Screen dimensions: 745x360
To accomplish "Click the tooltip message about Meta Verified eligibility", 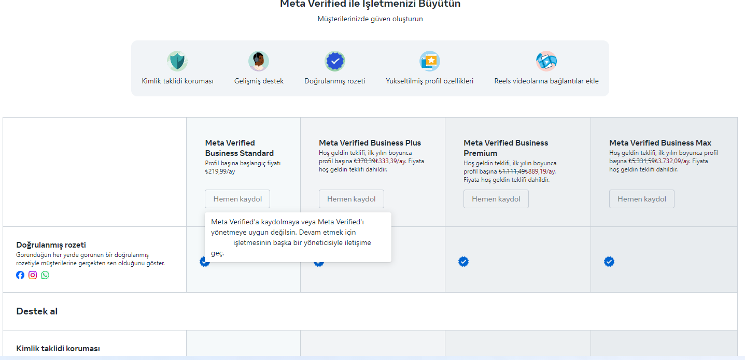I will (x=298, y=237).
